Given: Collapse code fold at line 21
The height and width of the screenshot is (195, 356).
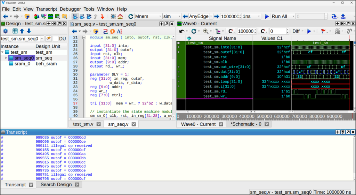Looking at the screenshot, I should tap(83, 37).
